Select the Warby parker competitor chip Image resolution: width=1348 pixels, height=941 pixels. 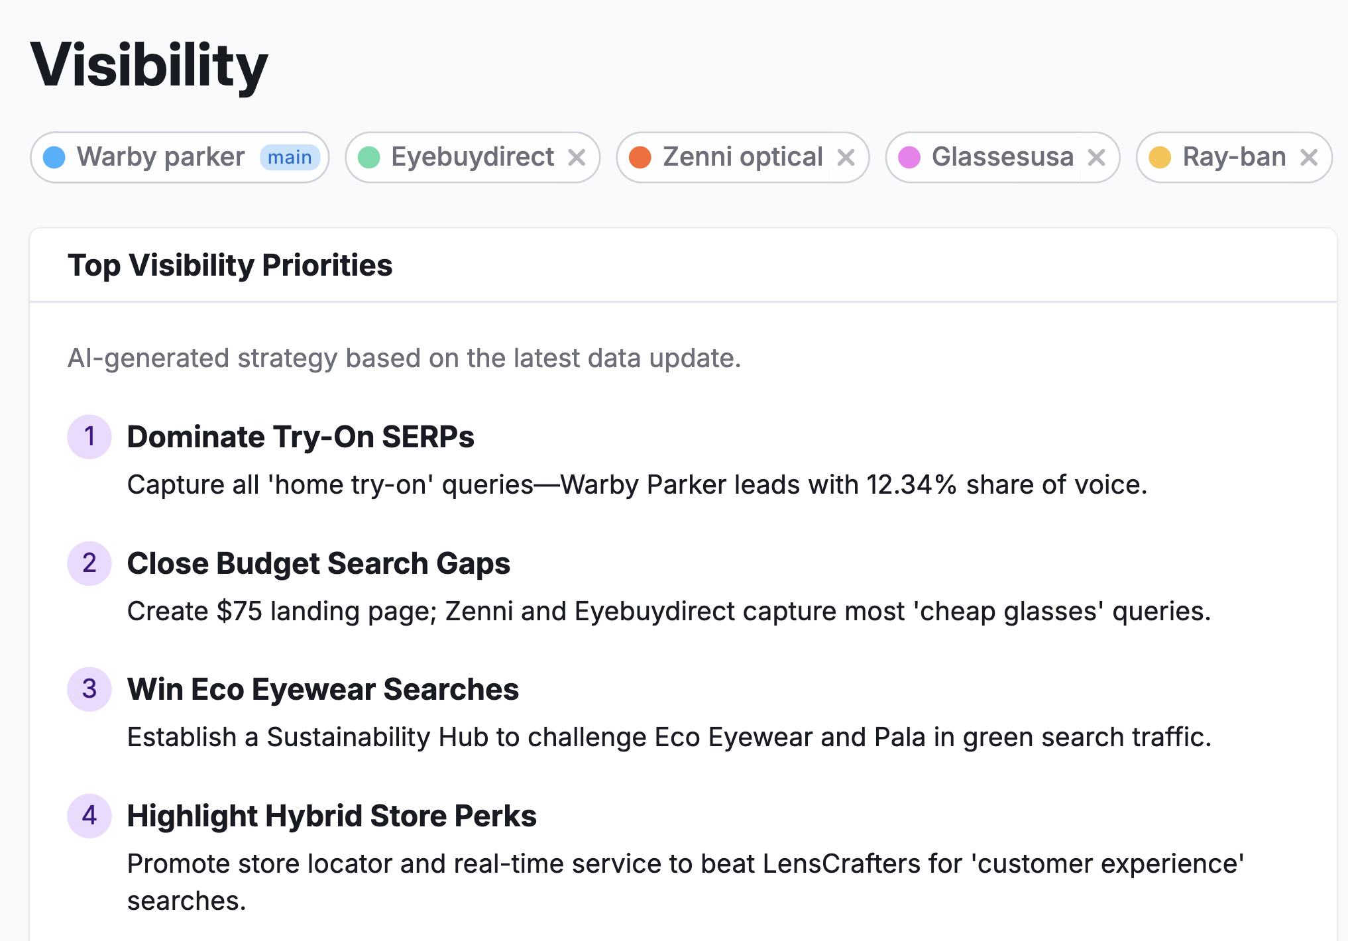point(159,157)
